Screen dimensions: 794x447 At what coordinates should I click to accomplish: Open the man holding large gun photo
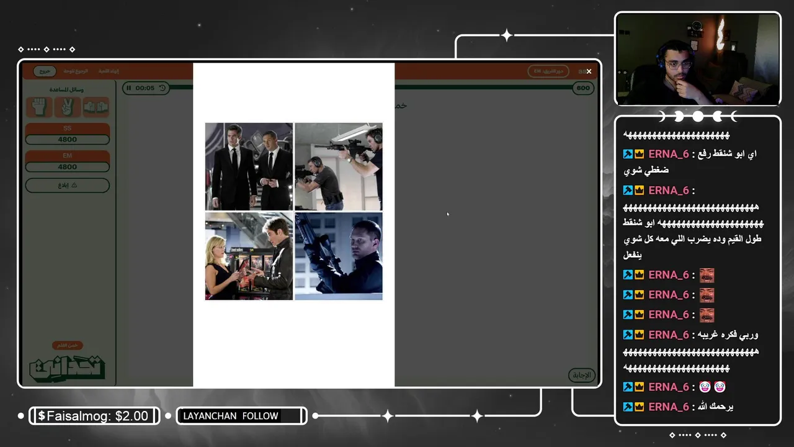coord(339,256)
